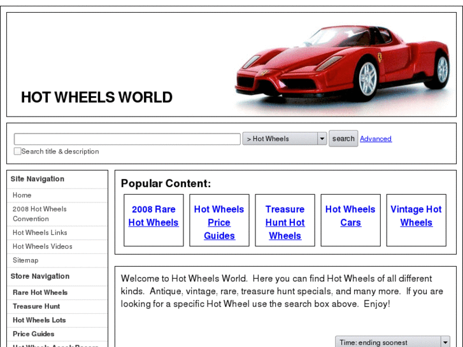Click the HOT WHEELS WORLD site title
463x347 pixels.
[97, 97]
